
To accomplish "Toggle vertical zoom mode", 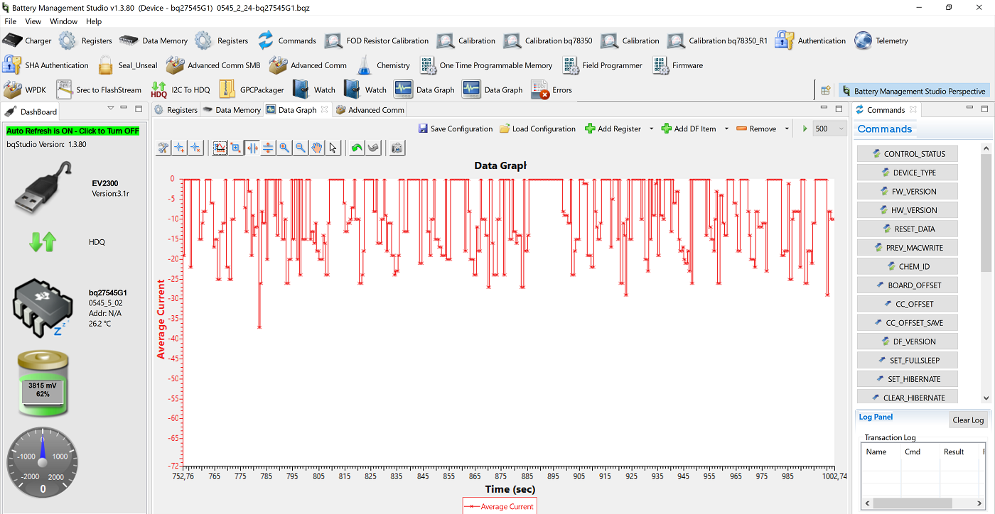I will coord(267,148).
